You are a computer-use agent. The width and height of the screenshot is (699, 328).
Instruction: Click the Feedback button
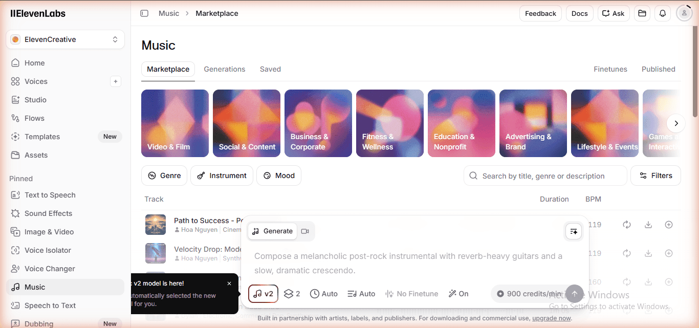click(540, 13)
